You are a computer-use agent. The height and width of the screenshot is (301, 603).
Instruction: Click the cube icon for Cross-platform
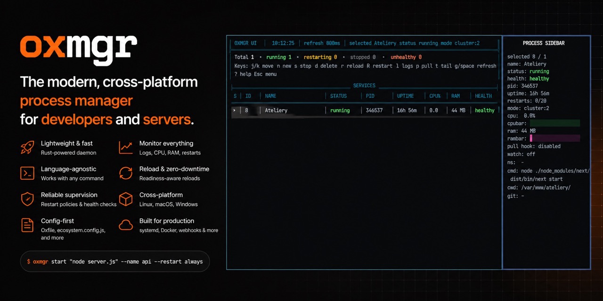pyautogui.click(x=126, y=199)
